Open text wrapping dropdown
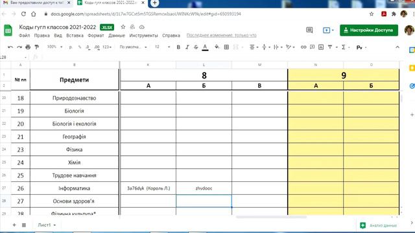Screen dimensions: 415x233 [x=278, y=47]
